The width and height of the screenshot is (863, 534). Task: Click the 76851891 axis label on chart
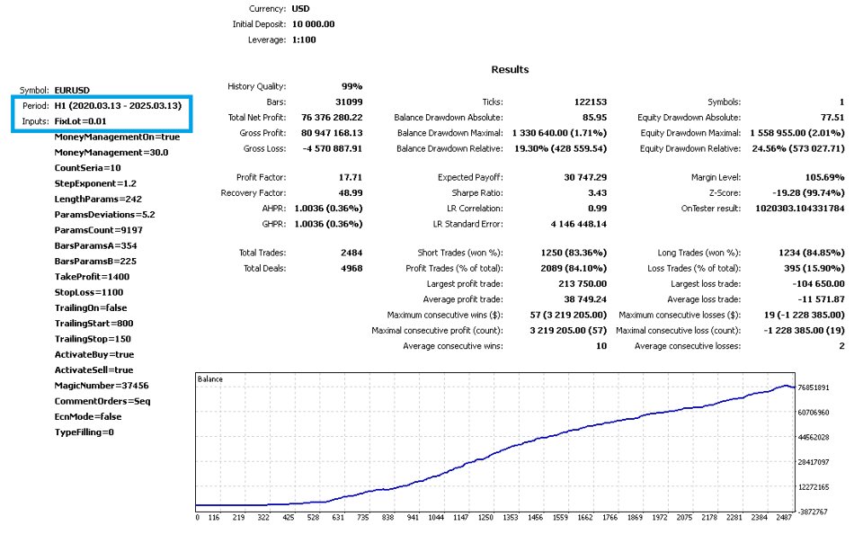[814, 387]
